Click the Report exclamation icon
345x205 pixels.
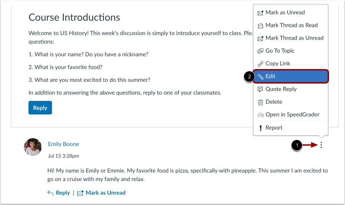[261, 127]
